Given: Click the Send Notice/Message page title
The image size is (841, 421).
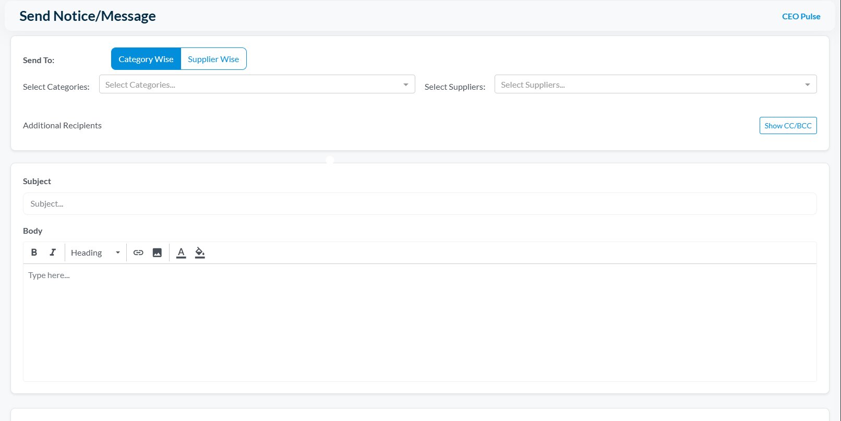Looking at the screenshot, I should coord(88,16).
